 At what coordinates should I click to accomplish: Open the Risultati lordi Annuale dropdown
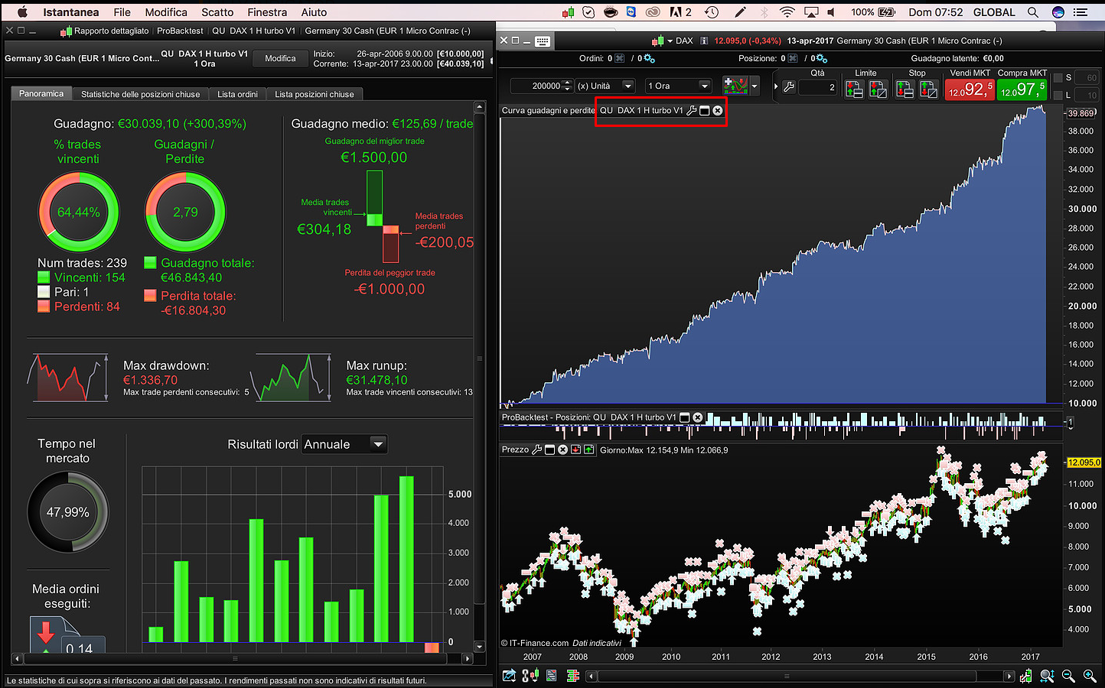point(344,444)
